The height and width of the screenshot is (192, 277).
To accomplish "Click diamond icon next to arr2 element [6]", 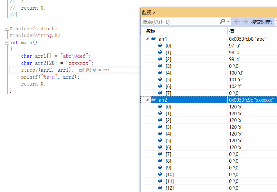I will pos(160,147).
